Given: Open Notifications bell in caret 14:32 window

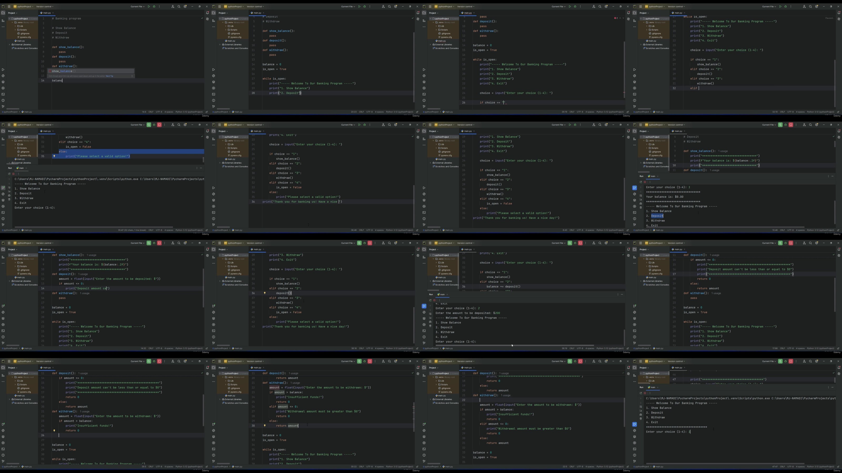Looking at the screenshot, I should [x=207, y=249].
